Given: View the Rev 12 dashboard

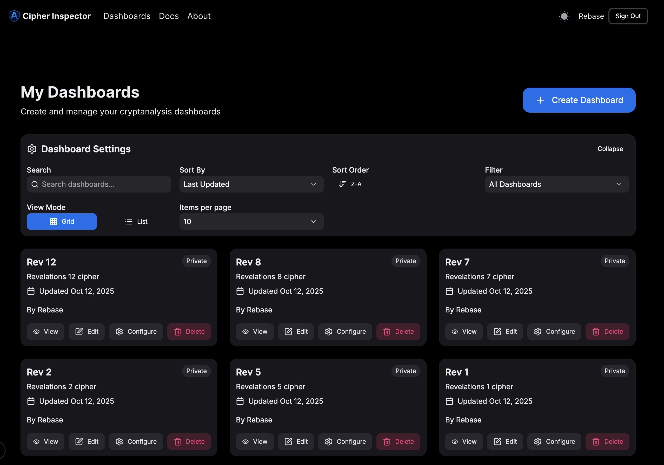Looking at the screenshot, I should [x=45, y=332].
